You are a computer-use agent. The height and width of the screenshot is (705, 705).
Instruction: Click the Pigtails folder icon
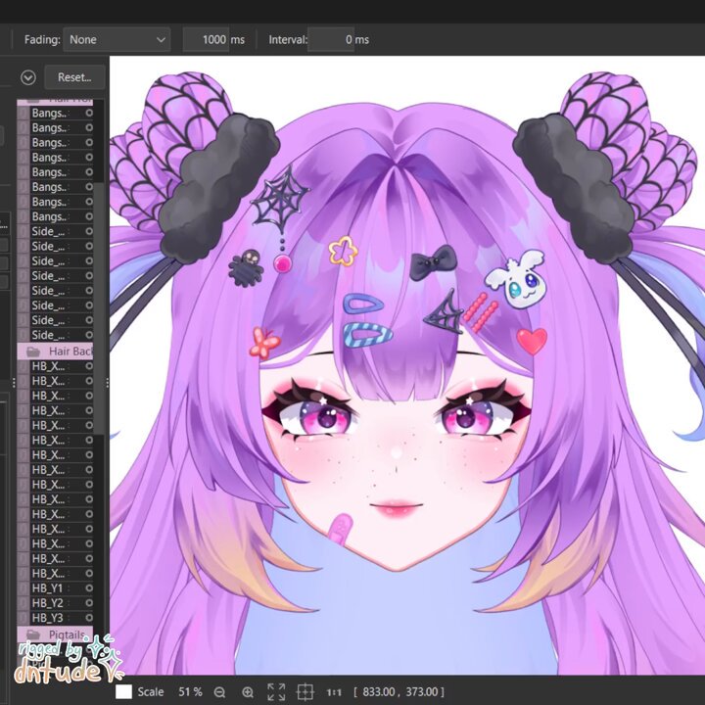(33, 634)
